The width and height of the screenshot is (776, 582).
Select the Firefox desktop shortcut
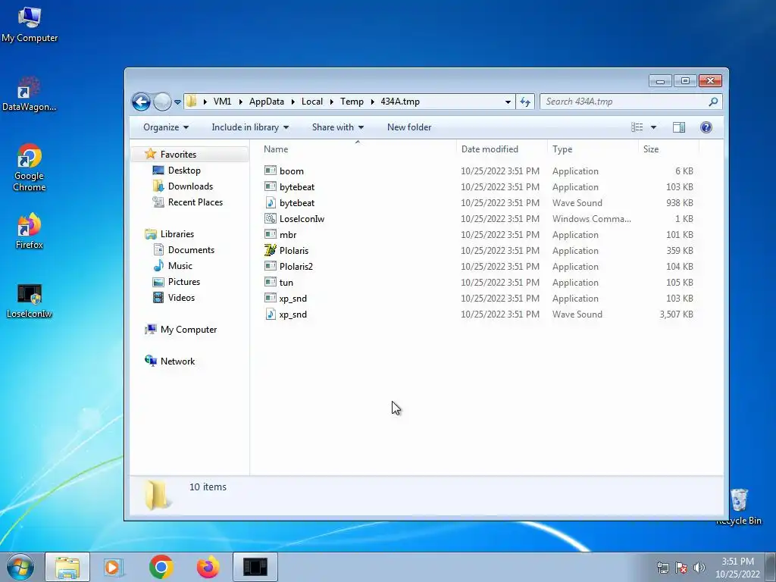pyautogui.click(x=30, y=231)
